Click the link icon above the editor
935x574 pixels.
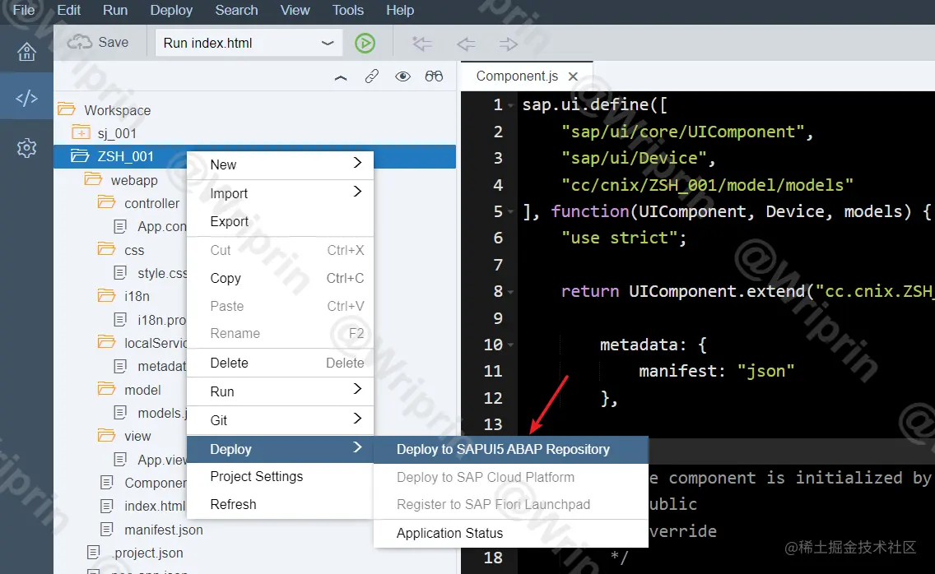[371, 76]
